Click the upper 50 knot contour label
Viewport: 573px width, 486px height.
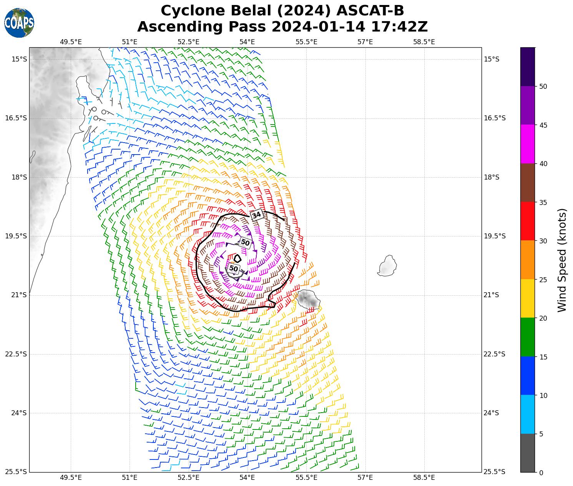coord(245,243)
